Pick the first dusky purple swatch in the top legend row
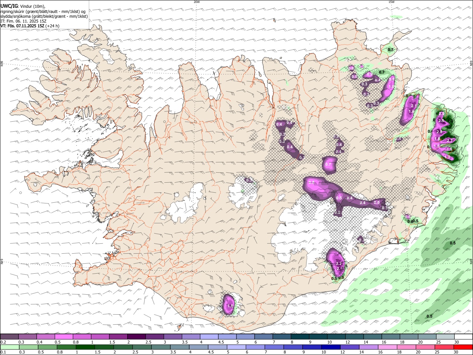The image size is (473, 355). pyautogui.click(x=10, y=337)
